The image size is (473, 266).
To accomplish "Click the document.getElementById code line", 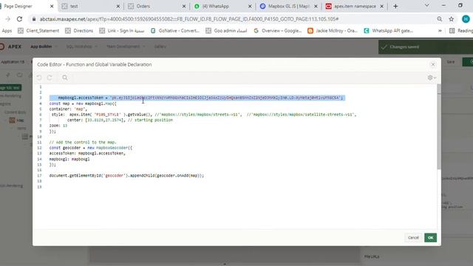I will (126, 176).
